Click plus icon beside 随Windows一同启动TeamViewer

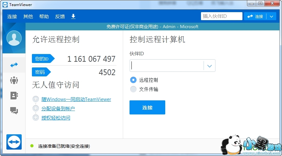pyautogui.click(x=36, y=99)
